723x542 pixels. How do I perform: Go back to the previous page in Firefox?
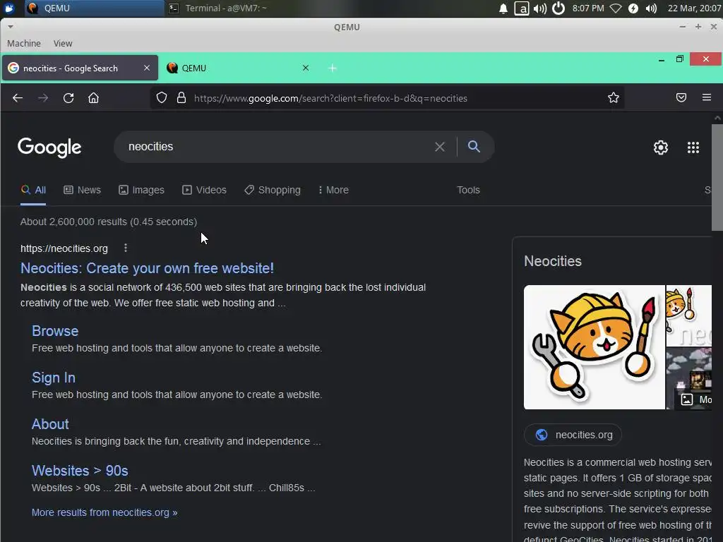point(18,97)
